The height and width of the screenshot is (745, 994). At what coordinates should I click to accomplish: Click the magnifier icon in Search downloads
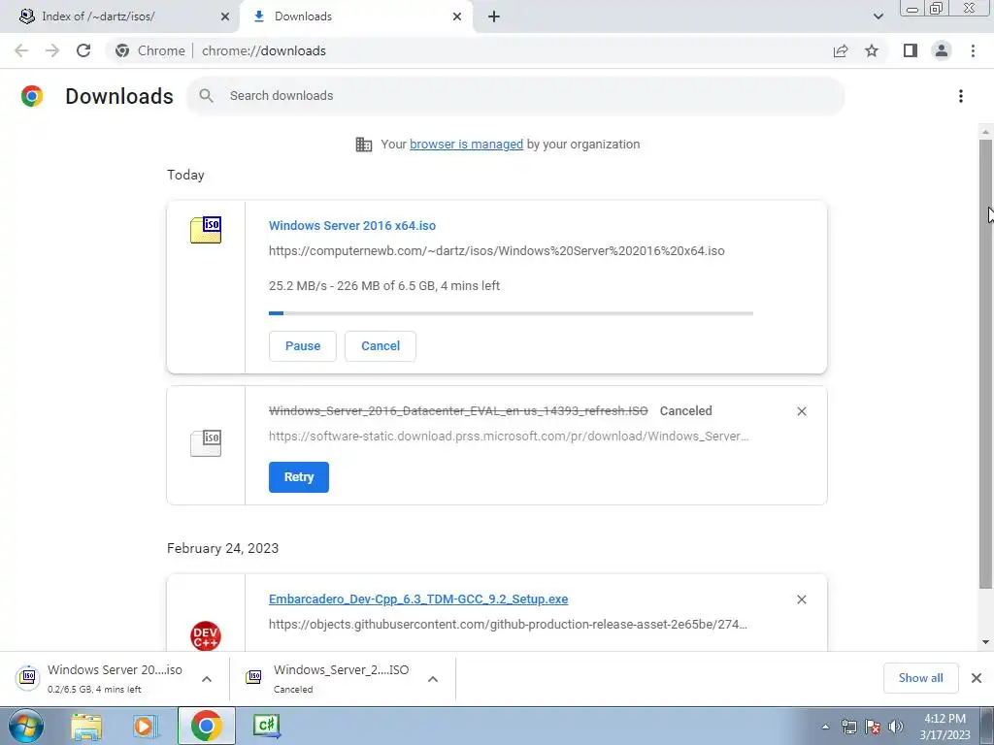(x=206, y=96)
